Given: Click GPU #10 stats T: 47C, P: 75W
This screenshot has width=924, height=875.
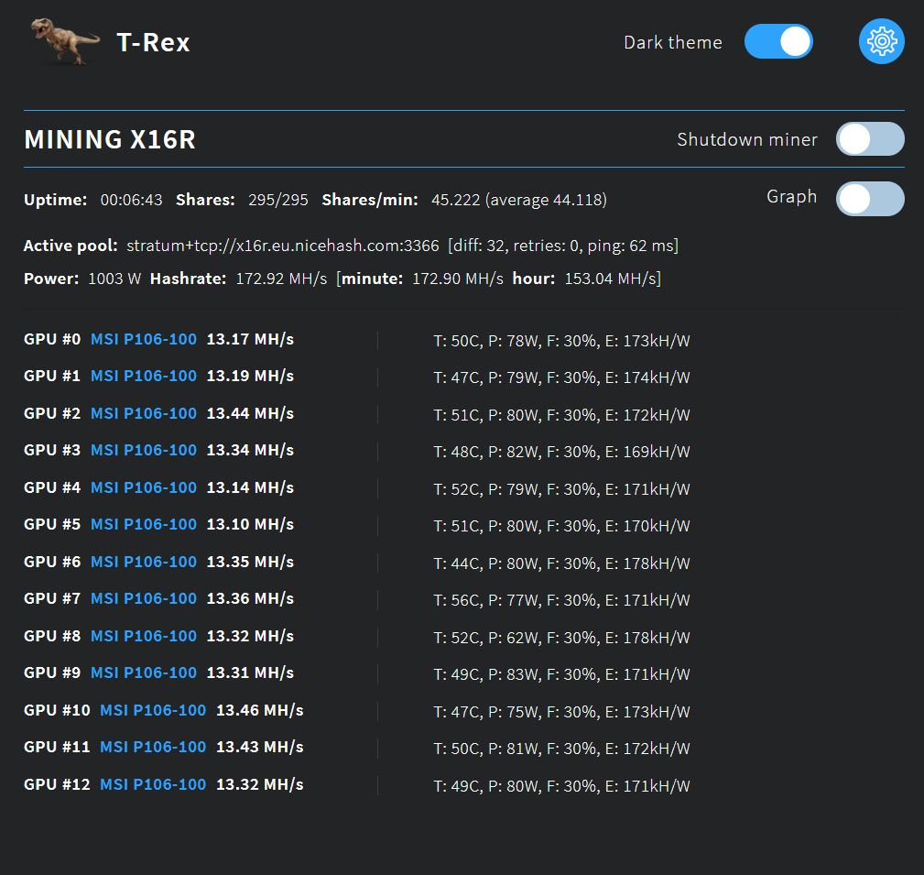Looking at the screenshot, I should 561,713.
